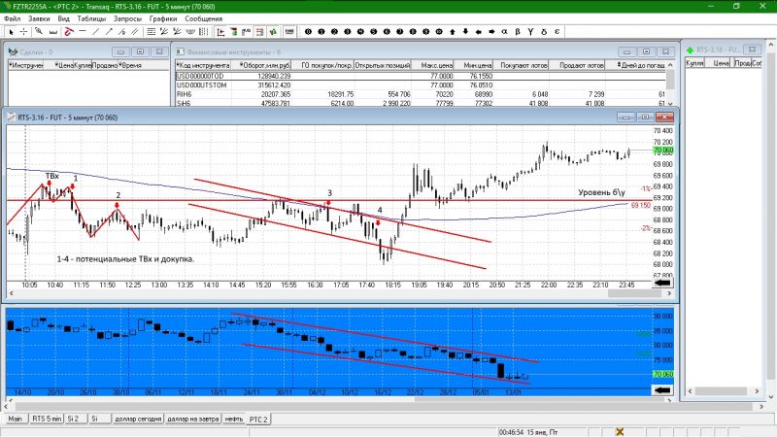Screen dimensions: 777x437
Task: Switch to the доллар на завтра tab
Action: pyautogui.click(x=192, y=419)
